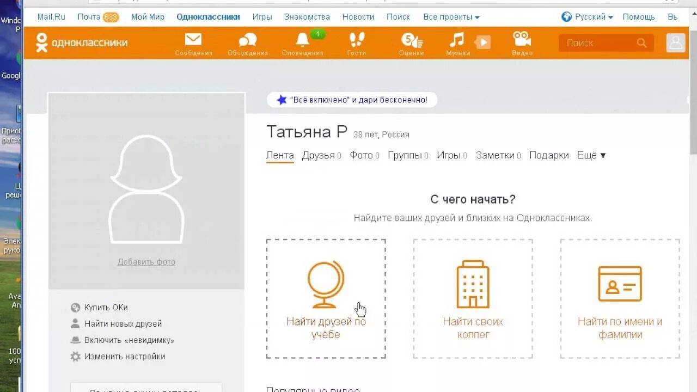Click the Одноклассники logo
Image resolution: width=697 pixels, height=392 pixels.
pos(82,42)
